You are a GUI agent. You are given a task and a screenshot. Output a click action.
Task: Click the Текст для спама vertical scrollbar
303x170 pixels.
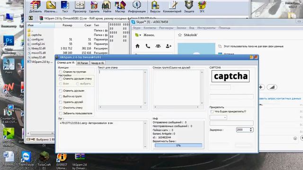[x=145, y=88]
